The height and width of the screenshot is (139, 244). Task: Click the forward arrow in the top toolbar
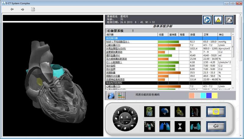pyautogui.click(x=22, y=9)
